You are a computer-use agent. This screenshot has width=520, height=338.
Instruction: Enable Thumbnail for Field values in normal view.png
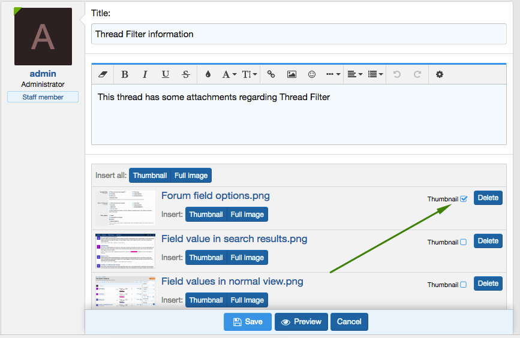463,285
